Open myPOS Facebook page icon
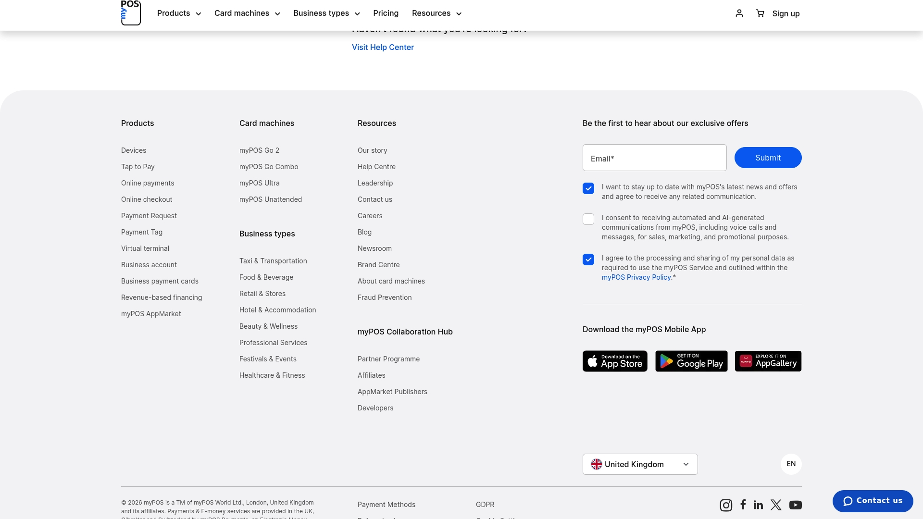 (x=743, y=505)
